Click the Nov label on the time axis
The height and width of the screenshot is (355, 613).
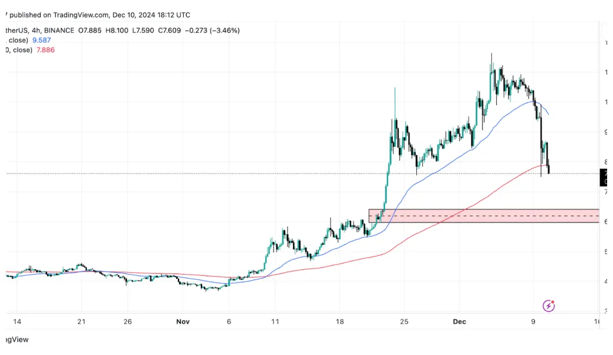click(183, 322)
